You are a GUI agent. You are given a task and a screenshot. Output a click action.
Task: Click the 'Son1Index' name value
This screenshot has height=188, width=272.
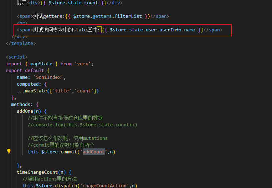48,77
